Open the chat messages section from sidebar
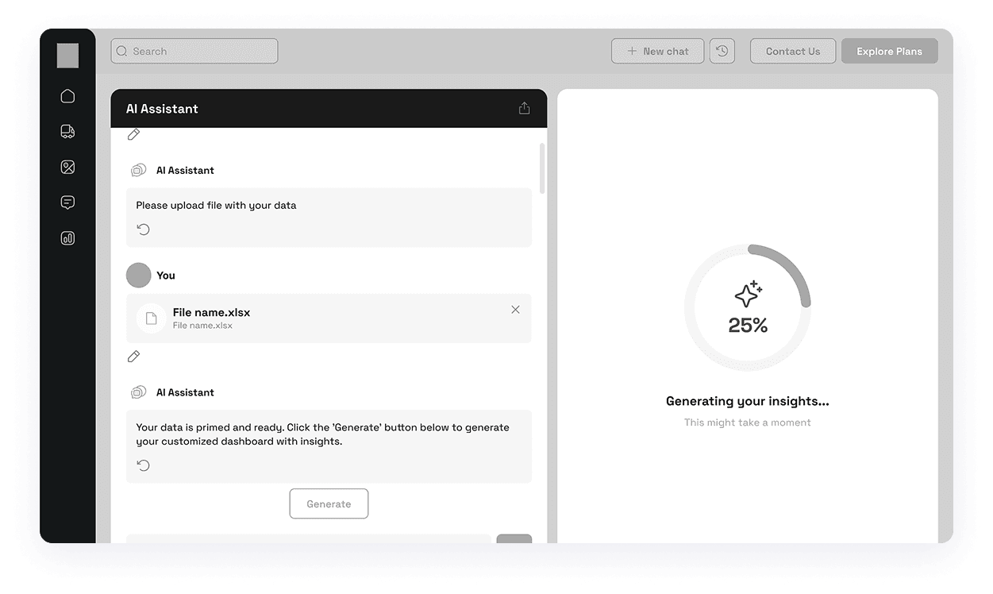Screen dimensions: 993x594 (67, 202)
